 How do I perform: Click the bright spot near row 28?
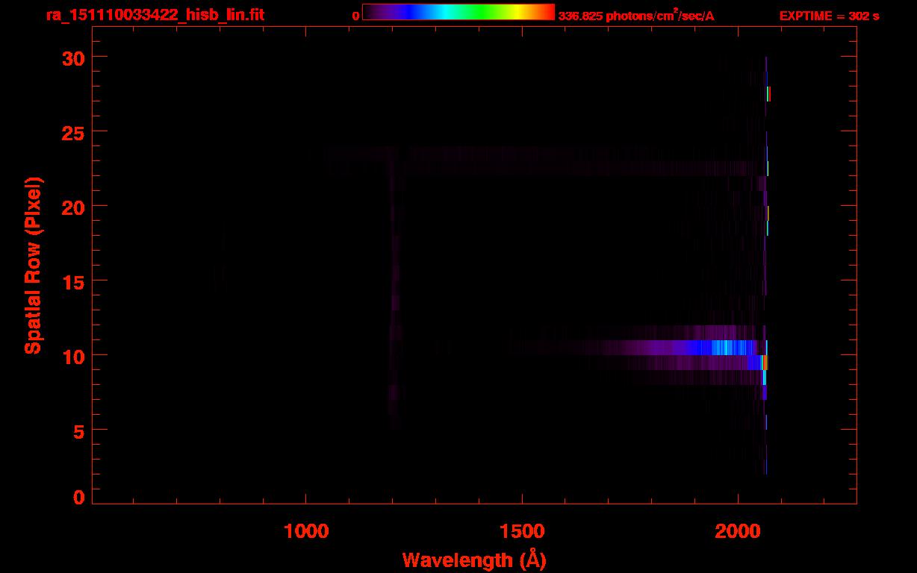click(768, 94)
